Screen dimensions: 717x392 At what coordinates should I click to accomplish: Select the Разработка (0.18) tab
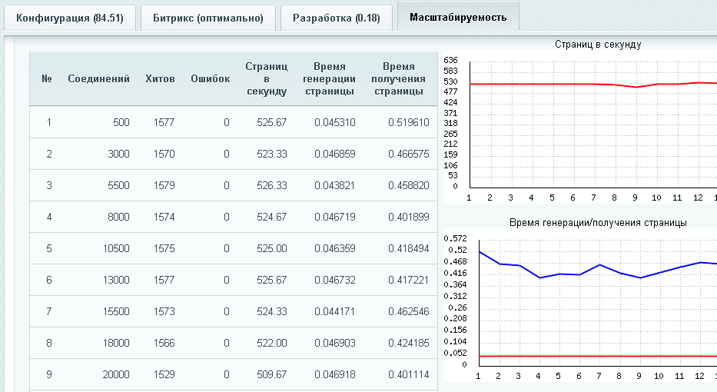tap(336, 18)
